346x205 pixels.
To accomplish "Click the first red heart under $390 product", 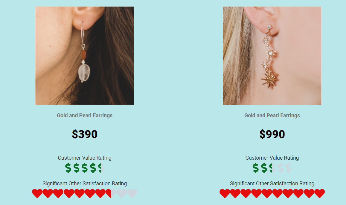I will coord(37,193).
